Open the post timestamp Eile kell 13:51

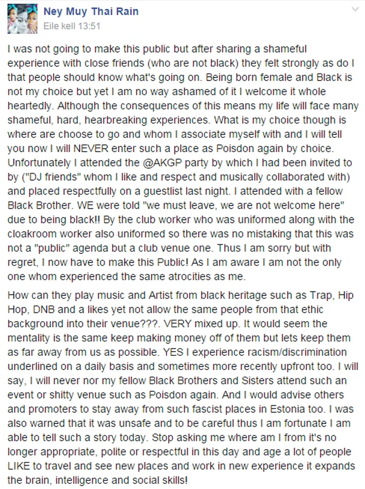tap(72, 26)
